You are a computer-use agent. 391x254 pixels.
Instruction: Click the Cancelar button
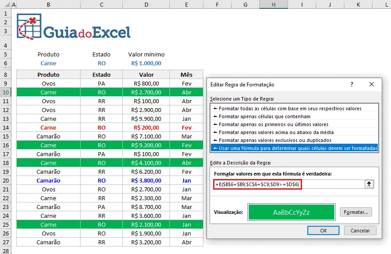click(x=360, y=231)
